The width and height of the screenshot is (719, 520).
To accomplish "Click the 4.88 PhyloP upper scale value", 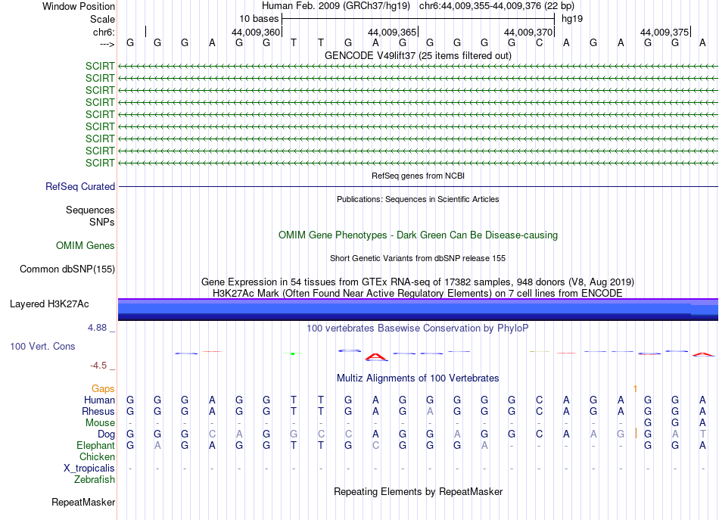I will tap(97, 328).
